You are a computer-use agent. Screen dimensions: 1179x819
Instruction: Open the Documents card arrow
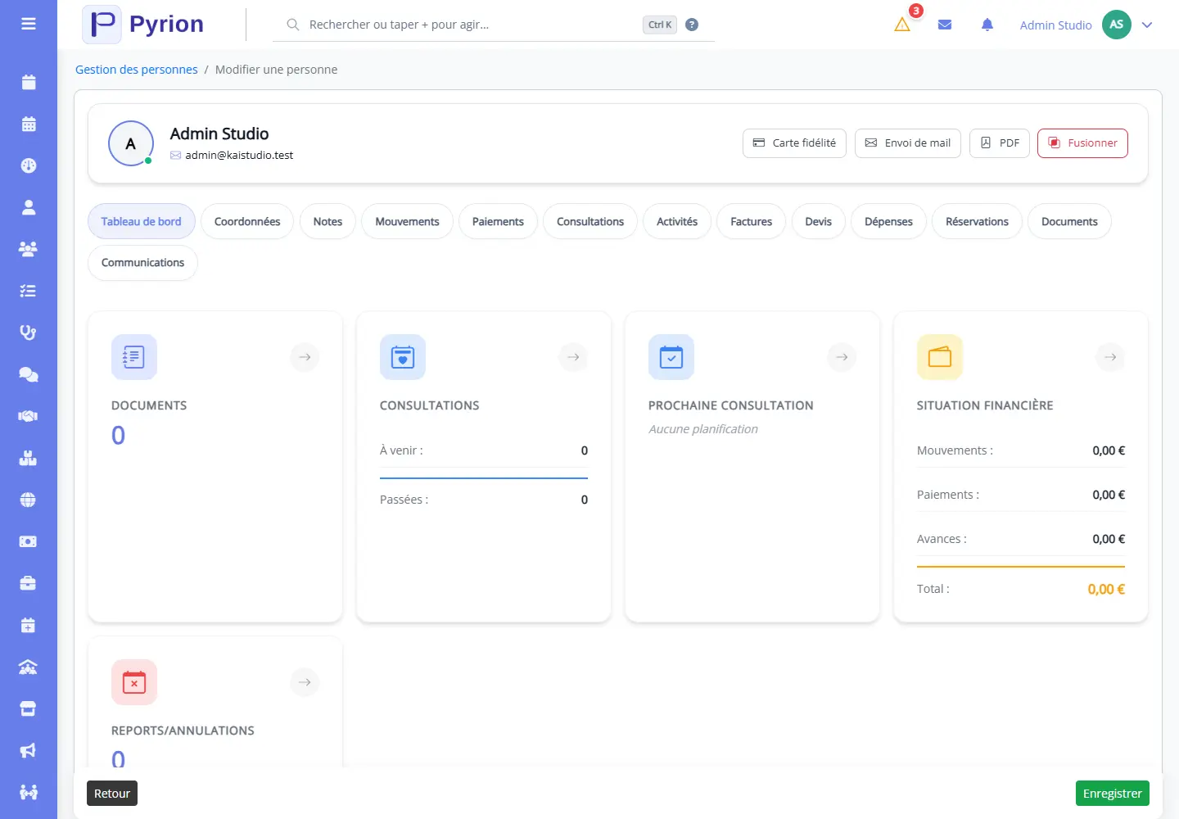pyautogui.click(x=305, y=357)
